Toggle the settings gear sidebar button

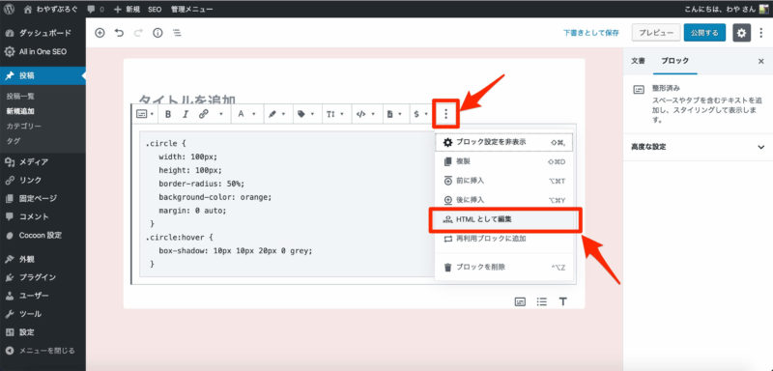[741, 33]
